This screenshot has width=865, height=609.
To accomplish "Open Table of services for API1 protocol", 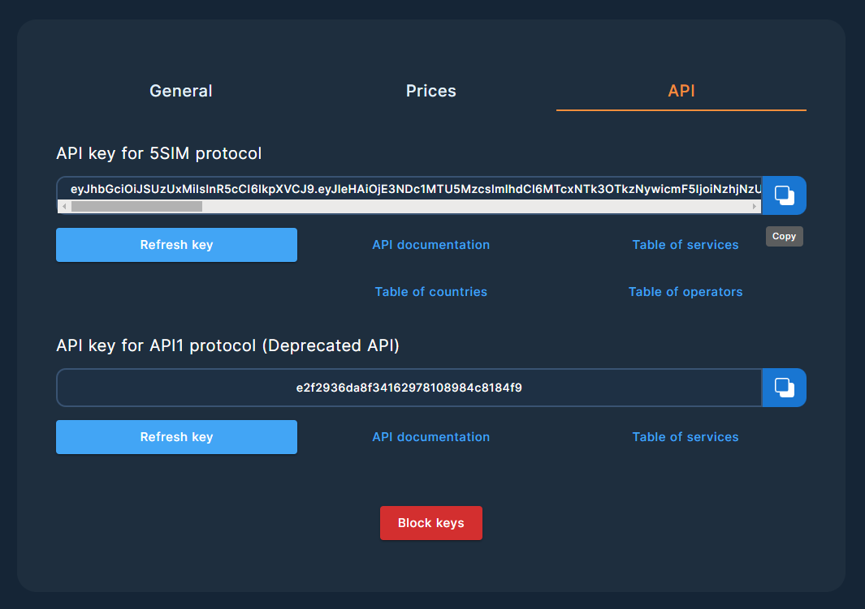I will click(x=686, y=436).
